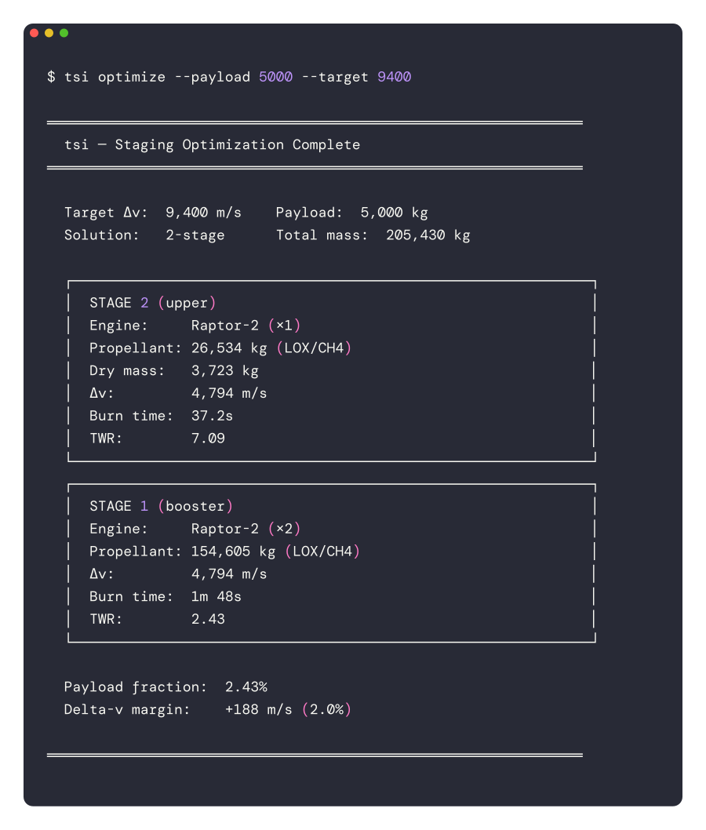Click booster propellant value 154,605 kg
Image resolution: width=706 pixels, height=830 pixels.
click(x=233, y=552)
